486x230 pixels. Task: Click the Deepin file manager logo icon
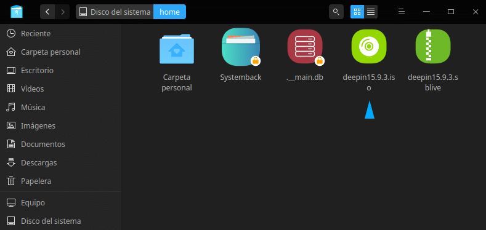coord(17,12)
